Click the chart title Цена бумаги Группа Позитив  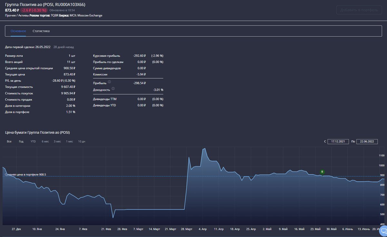[x=37, y=133]
